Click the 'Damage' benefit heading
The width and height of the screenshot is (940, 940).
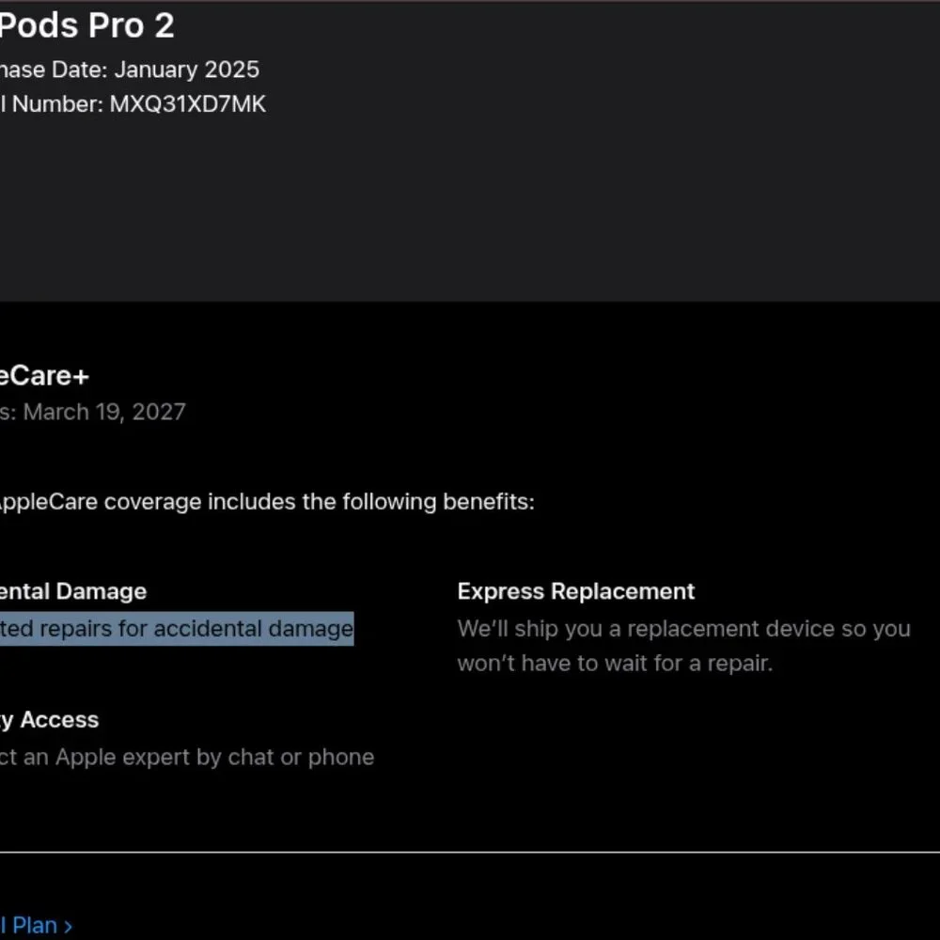(x=102, y=591)
